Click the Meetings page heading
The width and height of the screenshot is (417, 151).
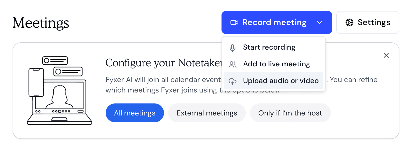coord(41,23)
